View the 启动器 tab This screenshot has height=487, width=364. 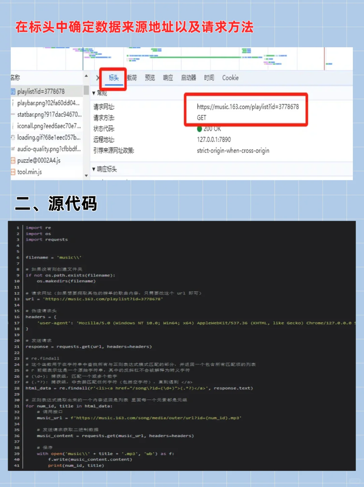point(188,78)
